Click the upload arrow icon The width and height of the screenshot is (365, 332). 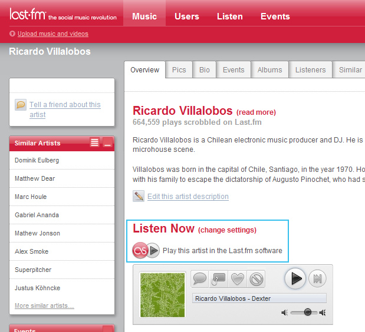coord(12,34)
